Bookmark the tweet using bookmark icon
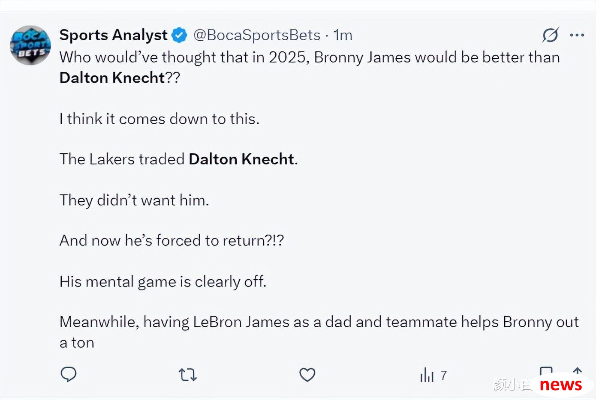The image size is (596, 400). coord(546,371)
